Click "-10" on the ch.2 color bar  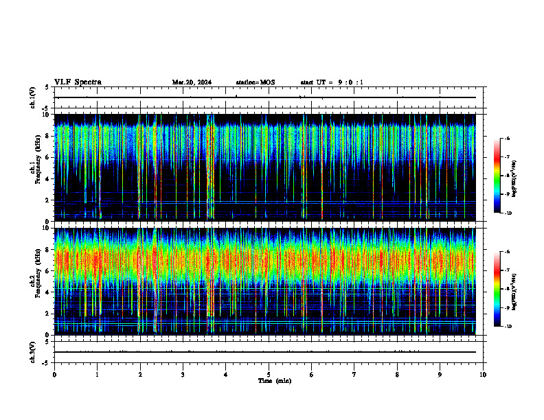508,327
